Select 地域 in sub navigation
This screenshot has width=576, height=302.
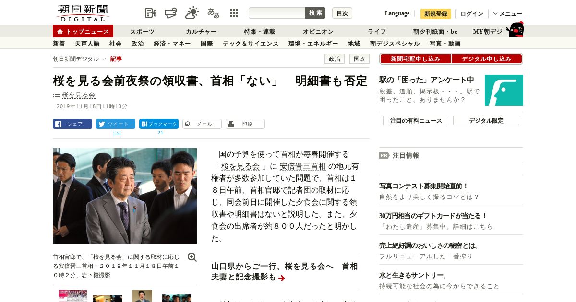(354, 44)
